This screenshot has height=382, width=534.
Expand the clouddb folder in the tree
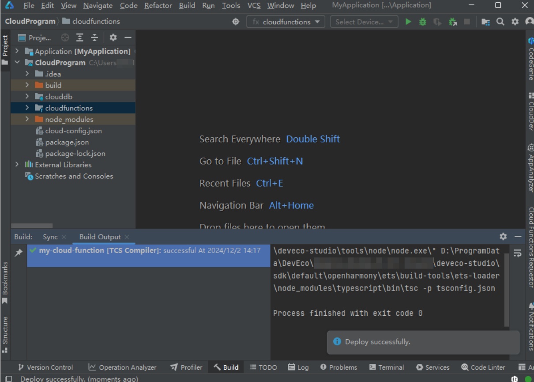click(x=27, y=97)
